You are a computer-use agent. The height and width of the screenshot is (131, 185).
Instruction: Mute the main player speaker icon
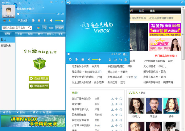tap(51, 21)
